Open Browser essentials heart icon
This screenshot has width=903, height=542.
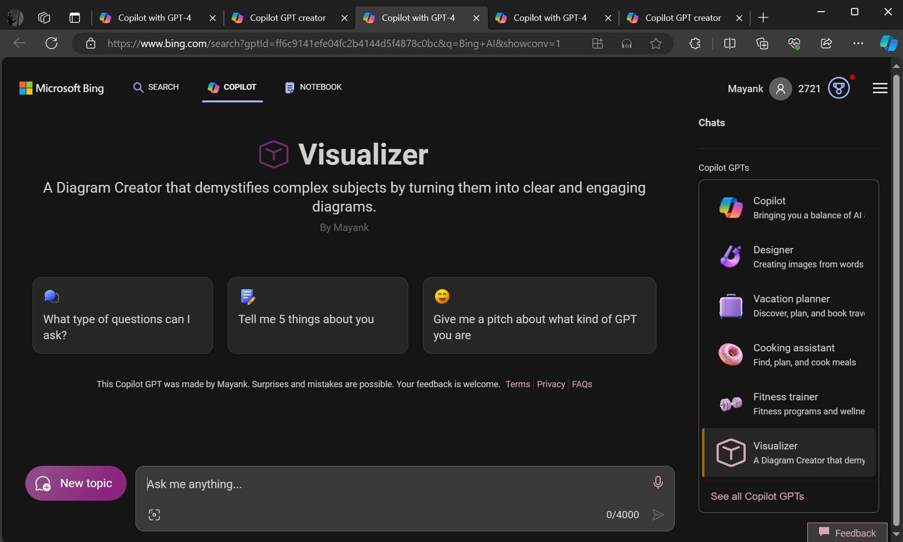(x=794, y=44)
